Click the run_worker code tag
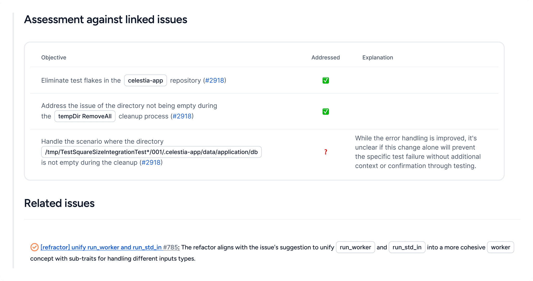Viewport: 533px width, 281px height. point(355,247)
